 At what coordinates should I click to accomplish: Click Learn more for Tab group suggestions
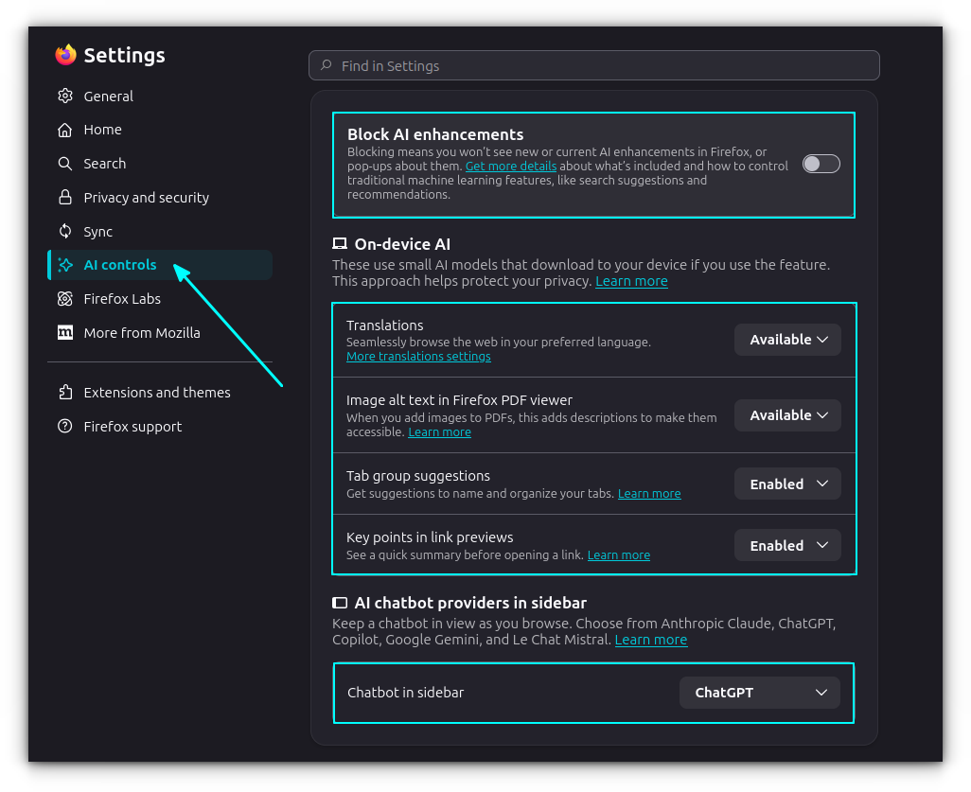(649, 494)
